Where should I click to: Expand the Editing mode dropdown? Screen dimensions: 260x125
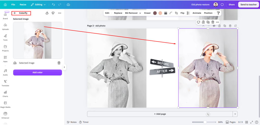coord(38,5)
